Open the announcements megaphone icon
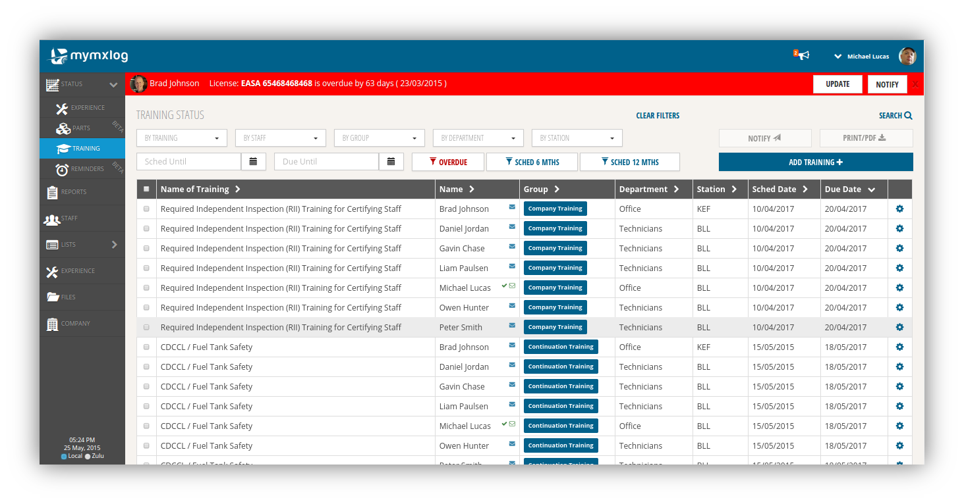This screenshot has width=964, height=504. [x=803, y=55]
